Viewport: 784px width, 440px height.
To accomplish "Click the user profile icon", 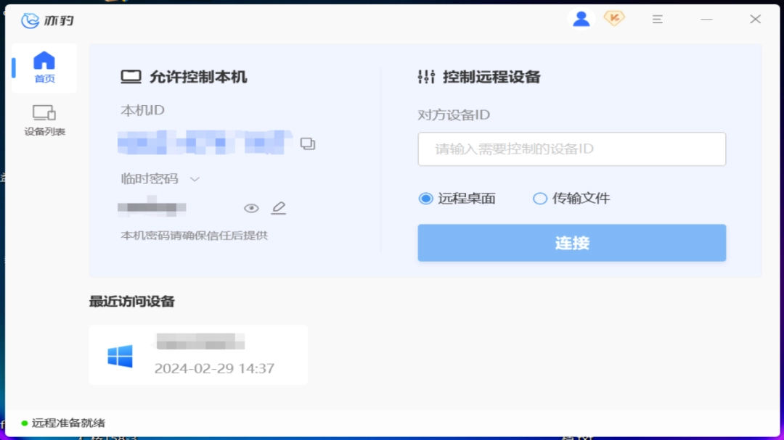I will point(581,19).
